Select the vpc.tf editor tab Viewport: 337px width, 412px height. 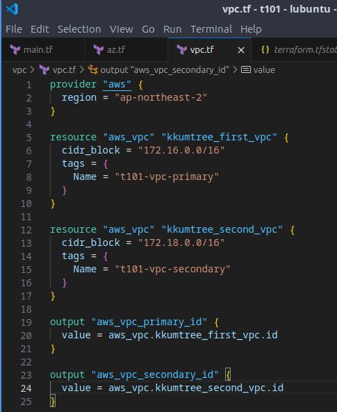210,49
